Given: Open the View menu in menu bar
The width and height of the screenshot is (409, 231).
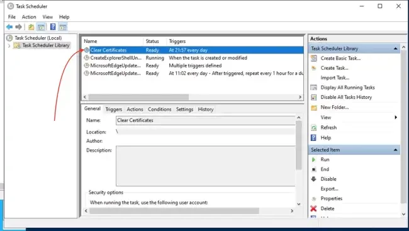Looking at the screenshot, I should click(x=47, y=17).
